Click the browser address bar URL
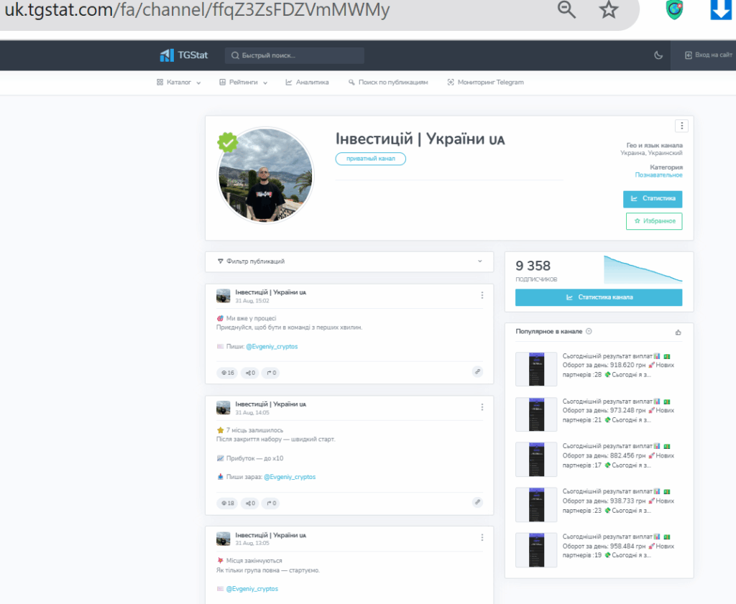Viewport: 736px width, 604px height. pos(197,10)
